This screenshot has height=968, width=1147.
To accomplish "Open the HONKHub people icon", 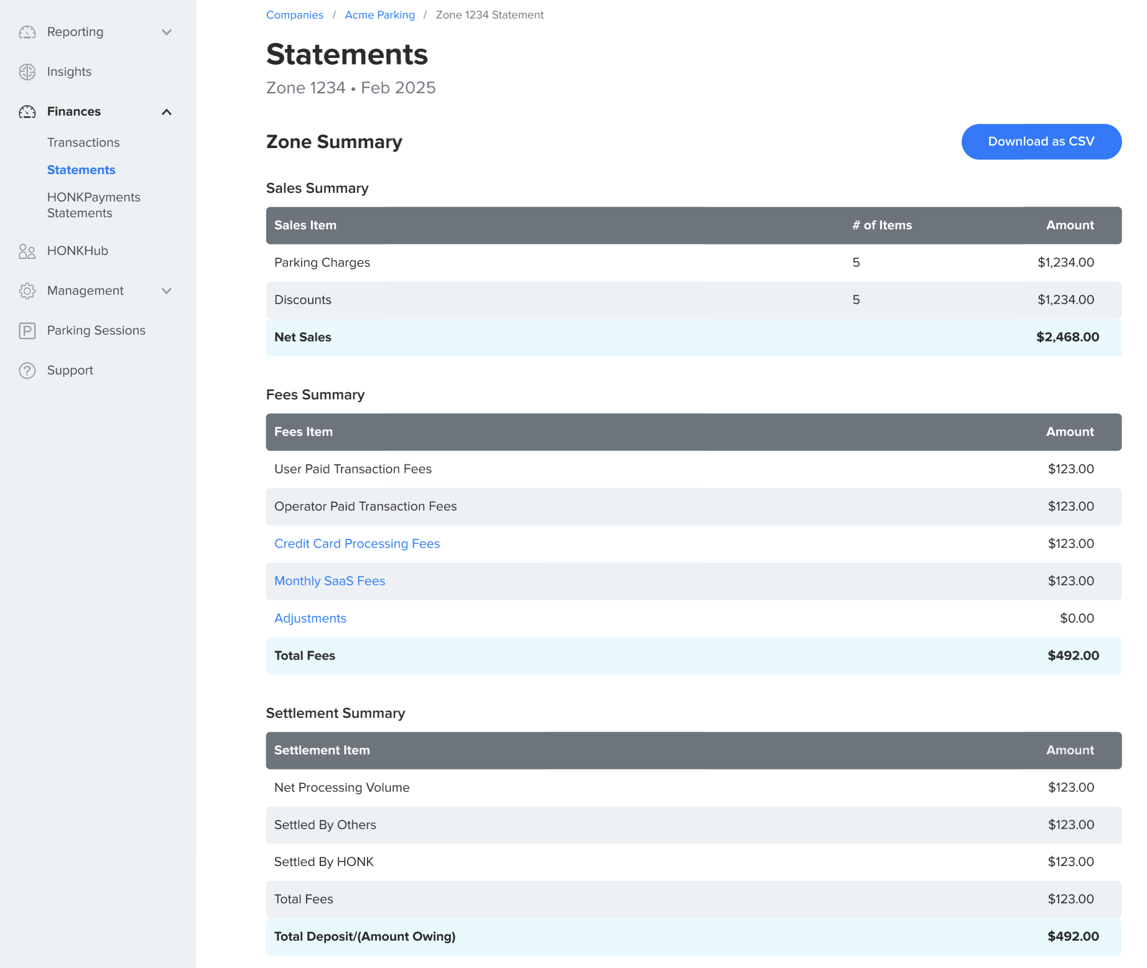I will pos(27,251).
